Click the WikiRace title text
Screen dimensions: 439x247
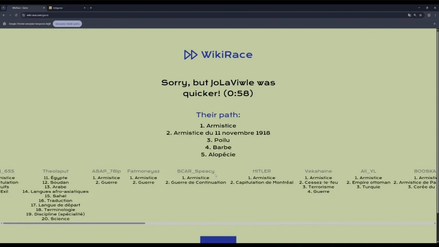227,55
